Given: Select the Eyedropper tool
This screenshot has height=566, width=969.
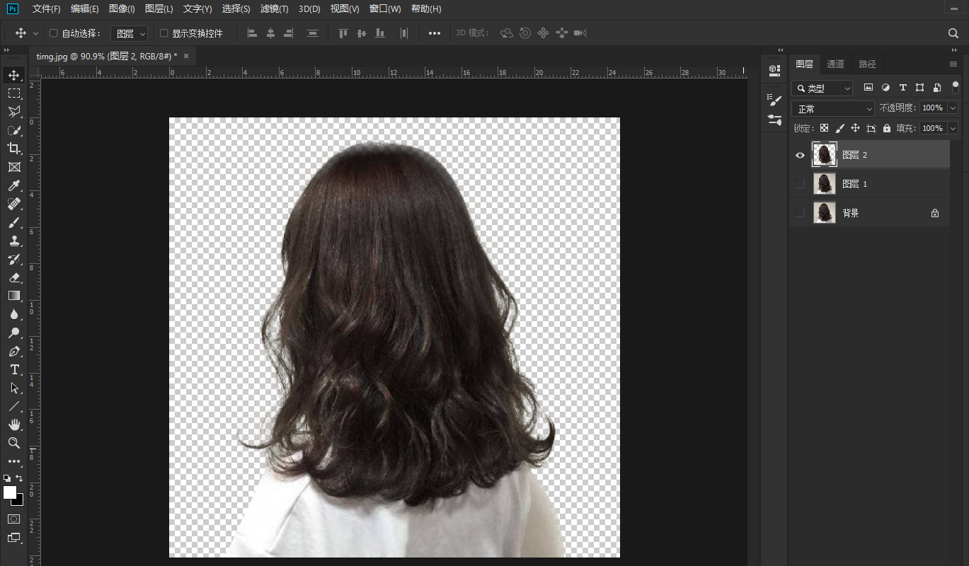Looking at the screenshot, I should coord(14,185).
